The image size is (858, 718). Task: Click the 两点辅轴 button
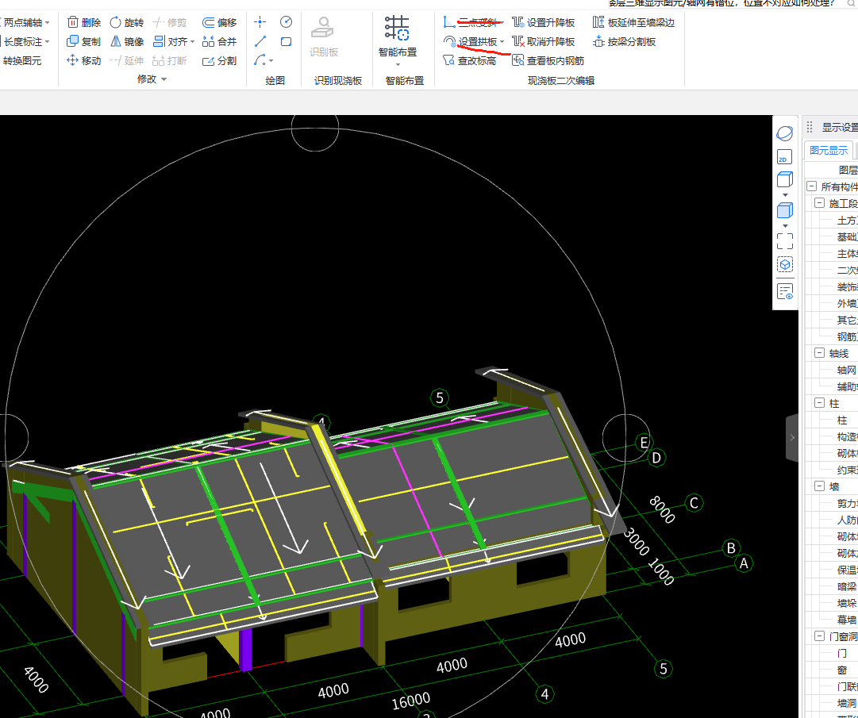[22, 22]
